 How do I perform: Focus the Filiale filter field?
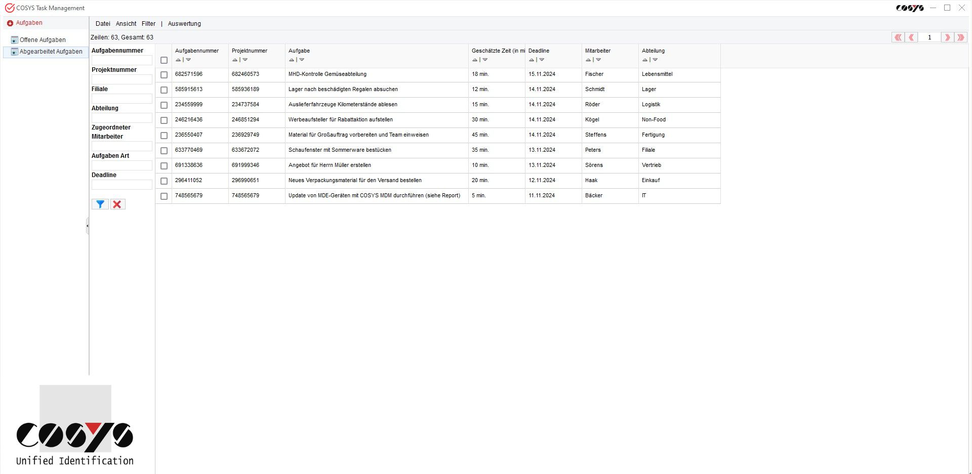click(x=121, y=99)
